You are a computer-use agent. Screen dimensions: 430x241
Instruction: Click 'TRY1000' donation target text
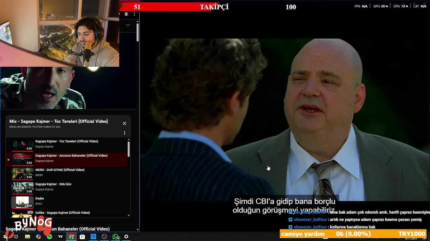[412, 234]
